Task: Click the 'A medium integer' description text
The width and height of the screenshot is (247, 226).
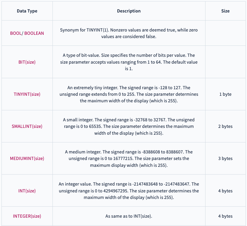Action: pyautogui.click(x=129, y=158)
